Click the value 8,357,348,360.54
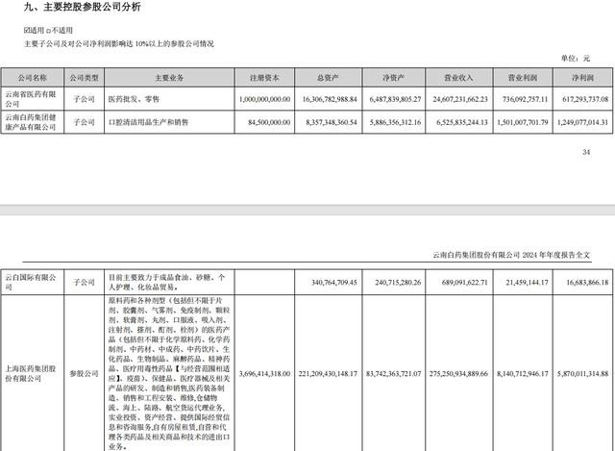615x451 pixels. coord(332,122)
